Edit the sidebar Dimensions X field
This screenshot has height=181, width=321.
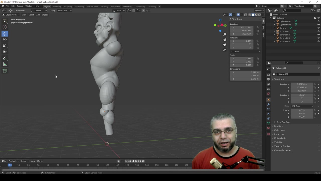tap(246, 72)
